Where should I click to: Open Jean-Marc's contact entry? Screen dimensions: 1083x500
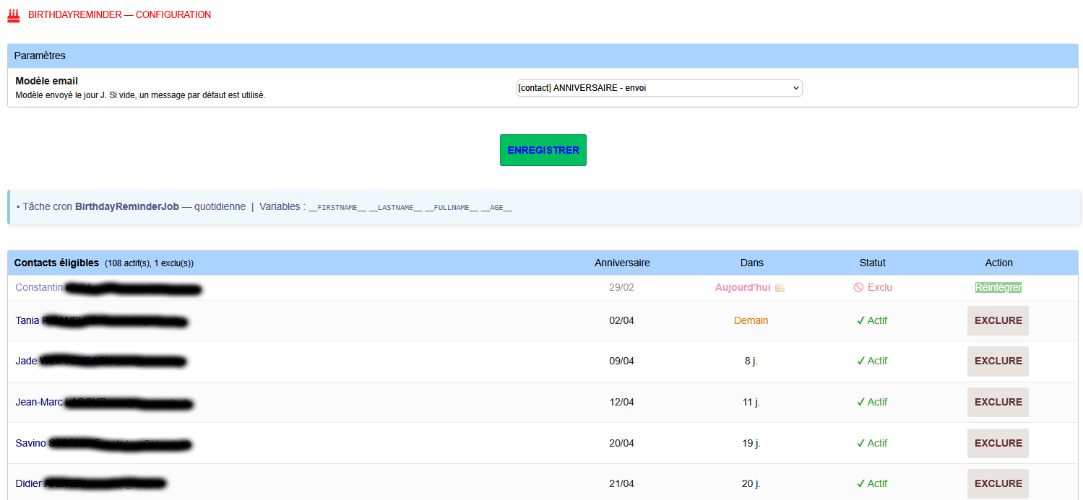(39, 402)
